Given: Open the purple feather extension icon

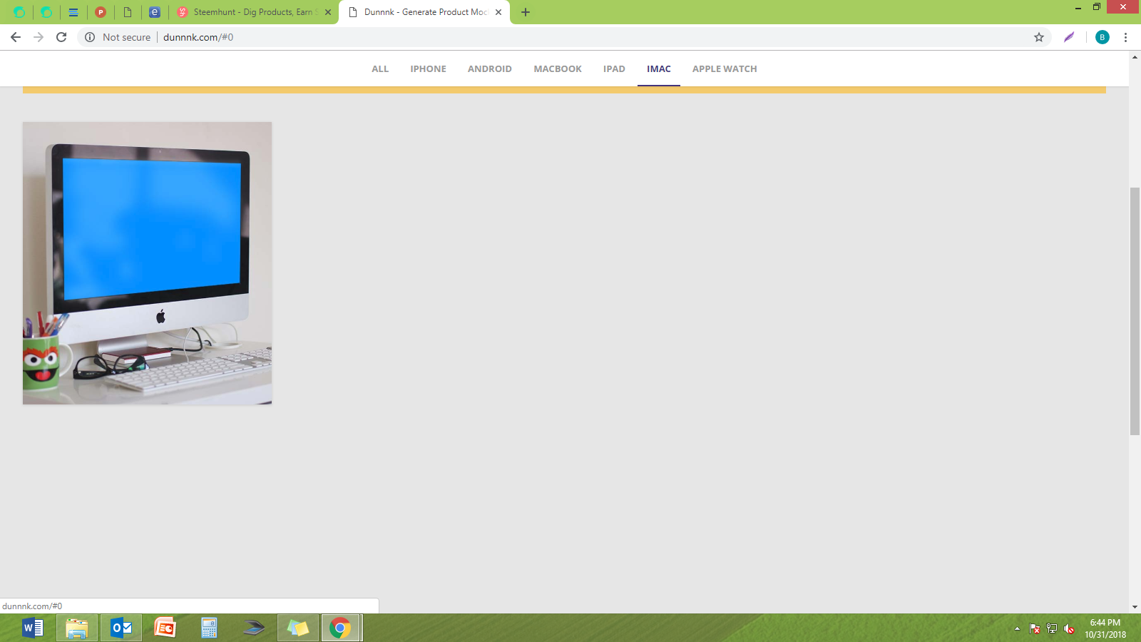Looking at the screenshot, I should [x=1069, y=37].
